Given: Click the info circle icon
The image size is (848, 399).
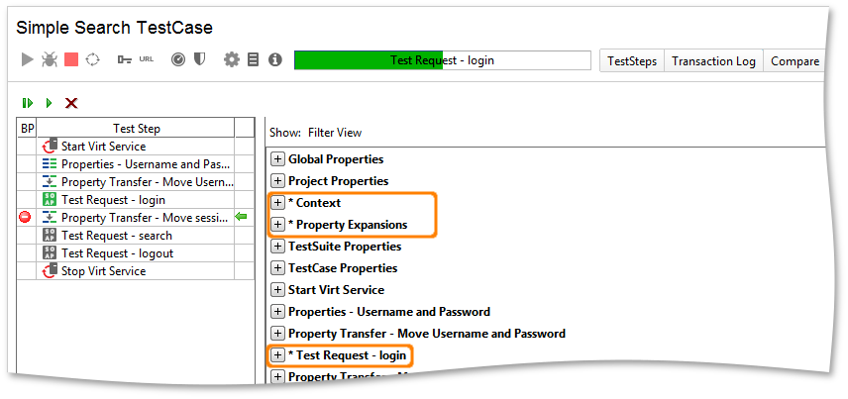Looking at the screenshot, I should (275, 59).
